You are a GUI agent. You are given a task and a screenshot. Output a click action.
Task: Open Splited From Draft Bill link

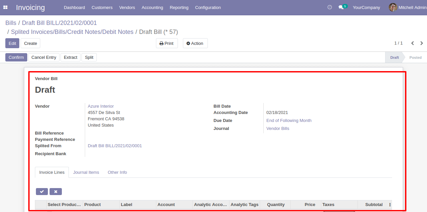point(115,146)
